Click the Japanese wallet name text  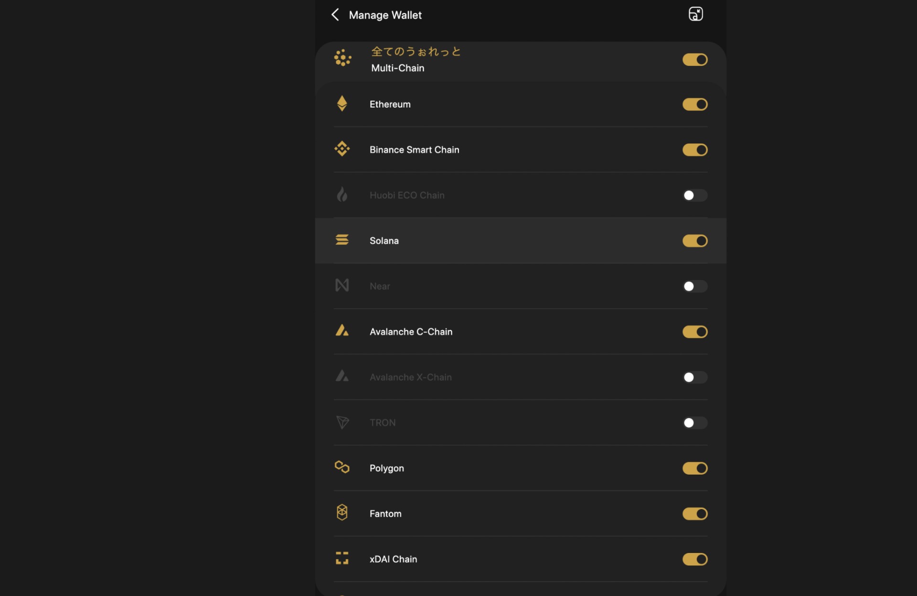point(416,52)
